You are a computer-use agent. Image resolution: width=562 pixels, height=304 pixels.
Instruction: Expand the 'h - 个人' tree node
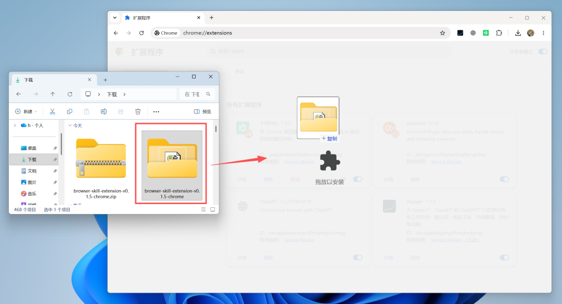point(15,125)
